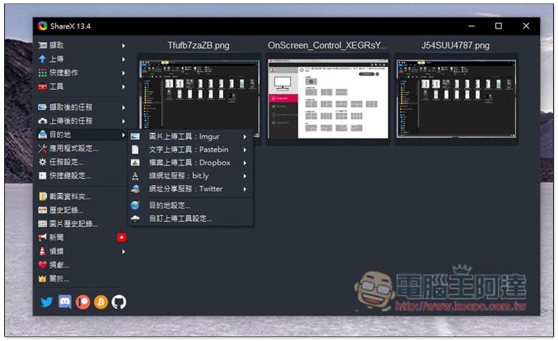Screen dimensions: 558x341
Task: Expand the 擷取 submenu arrow
Action: 123,45
